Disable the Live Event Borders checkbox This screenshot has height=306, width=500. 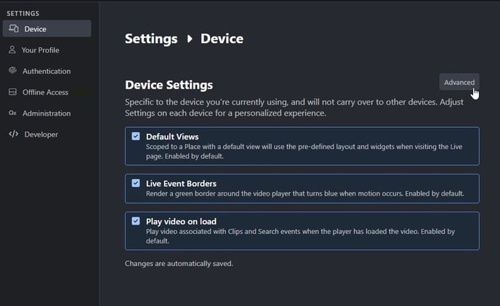coord(136,183)
